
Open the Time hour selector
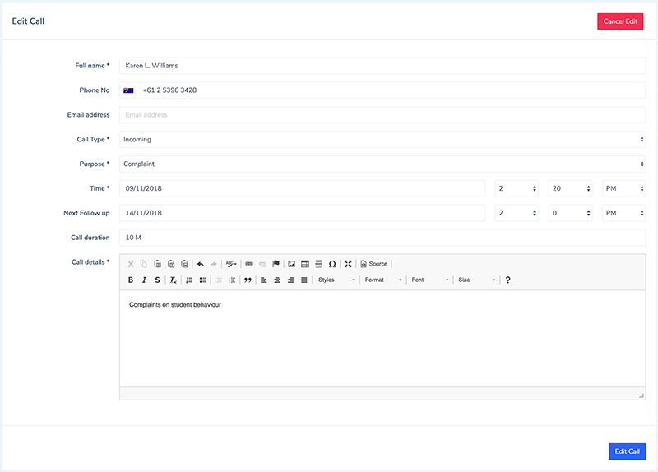coord(517,188)
